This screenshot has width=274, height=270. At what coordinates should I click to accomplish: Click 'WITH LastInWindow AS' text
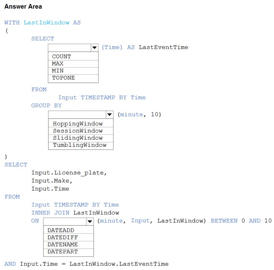[43, 23]
